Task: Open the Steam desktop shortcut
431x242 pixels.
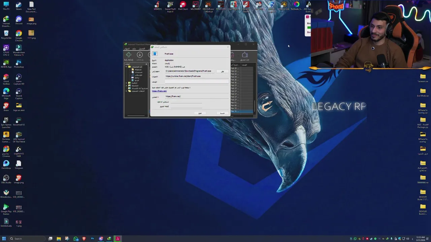Action: [19, 6]
